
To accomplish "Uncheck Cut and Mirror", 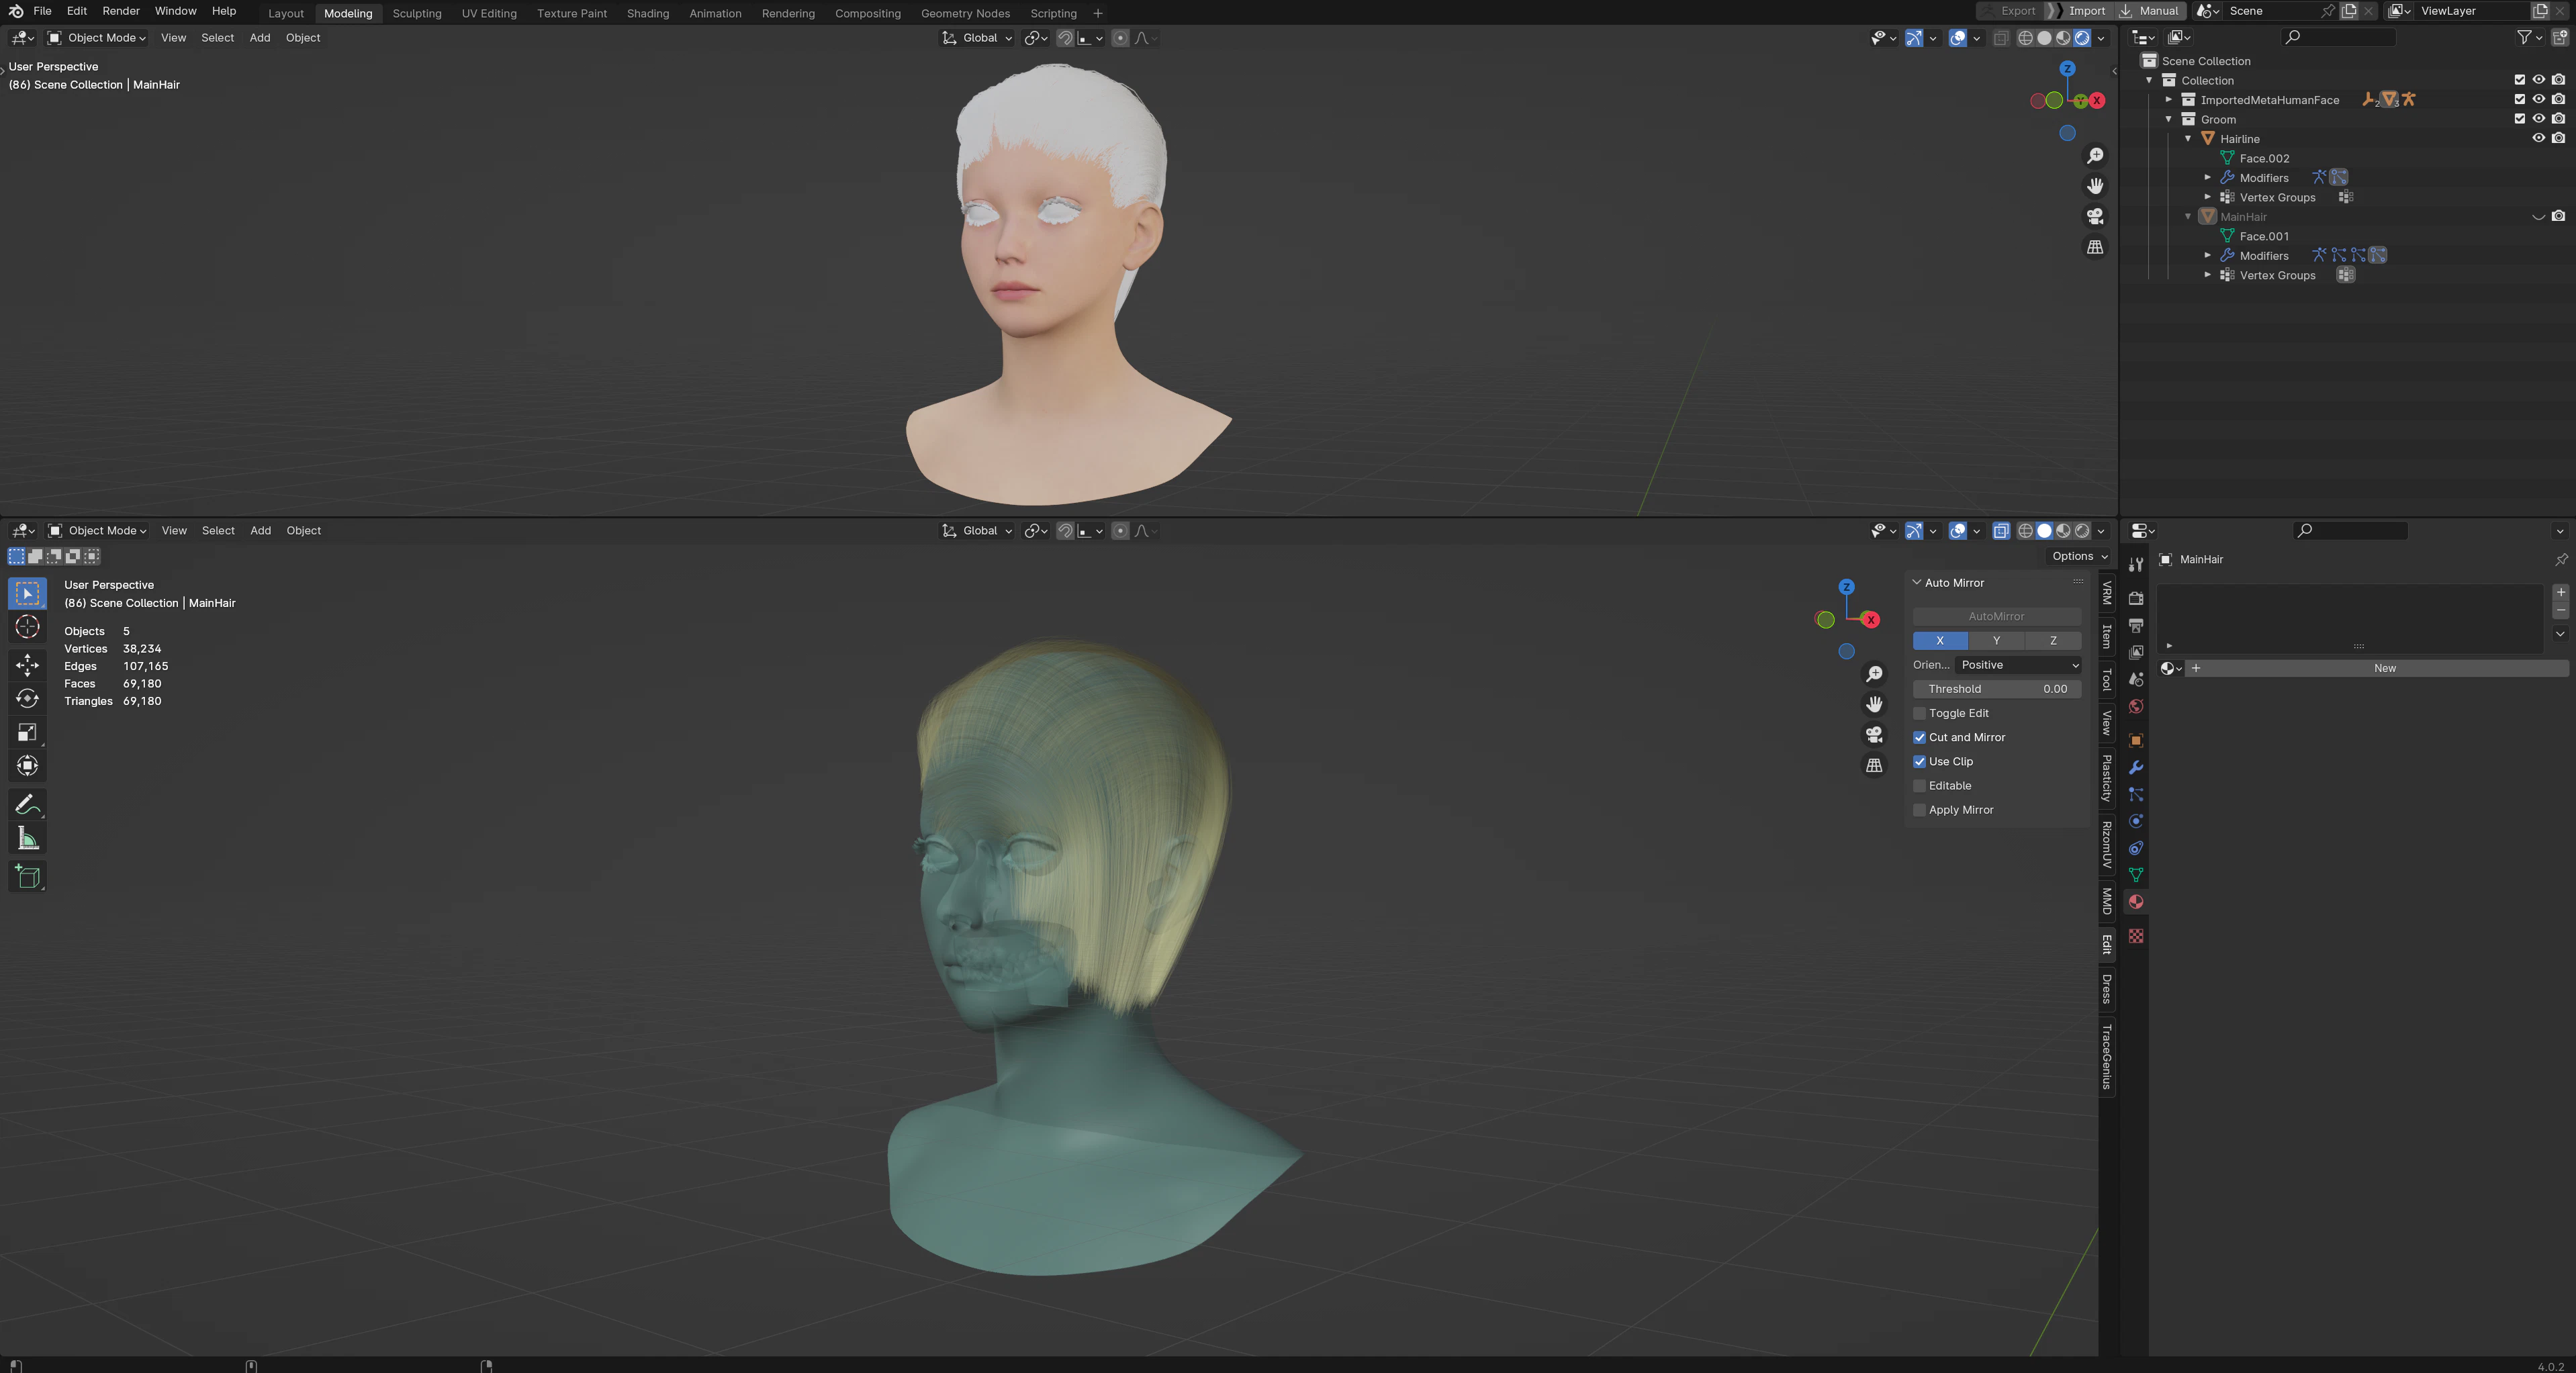I will (1919, 737).
